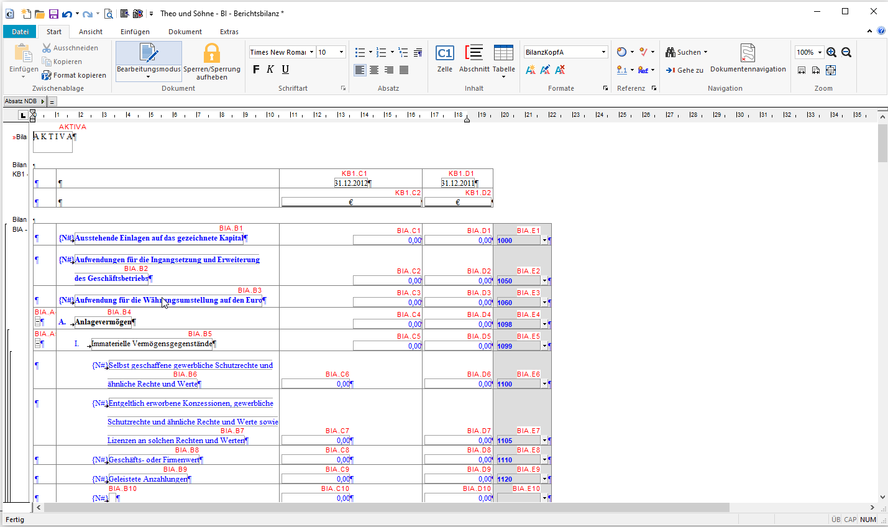Open the 100% zoom level dropdown
Image resolution: width=888 pixels, height=527 pixels.
coord(820,52)
